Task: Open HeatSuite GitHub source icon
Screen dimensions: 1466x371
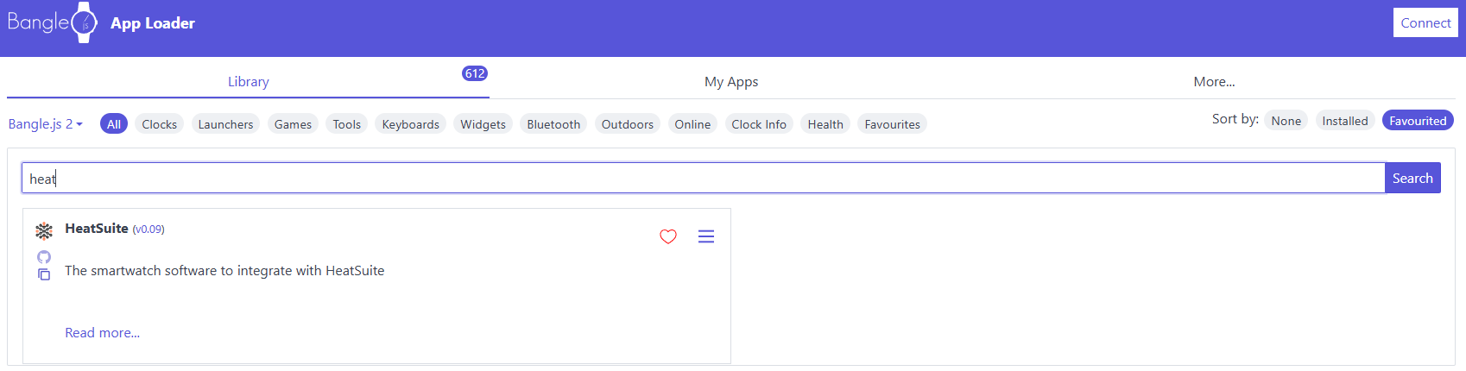Action: (x=44, y=257)
